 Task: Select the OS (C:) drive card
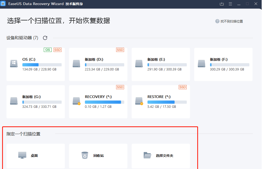point(36,64)
